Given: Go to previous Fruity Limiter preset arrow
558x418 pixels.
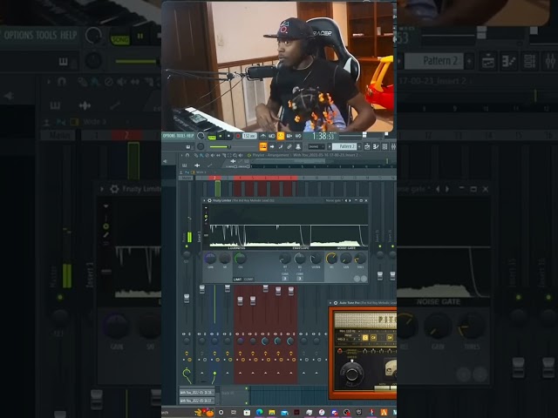Looking at the screenshot, I should pyautogui.click(x=346, y=200).
